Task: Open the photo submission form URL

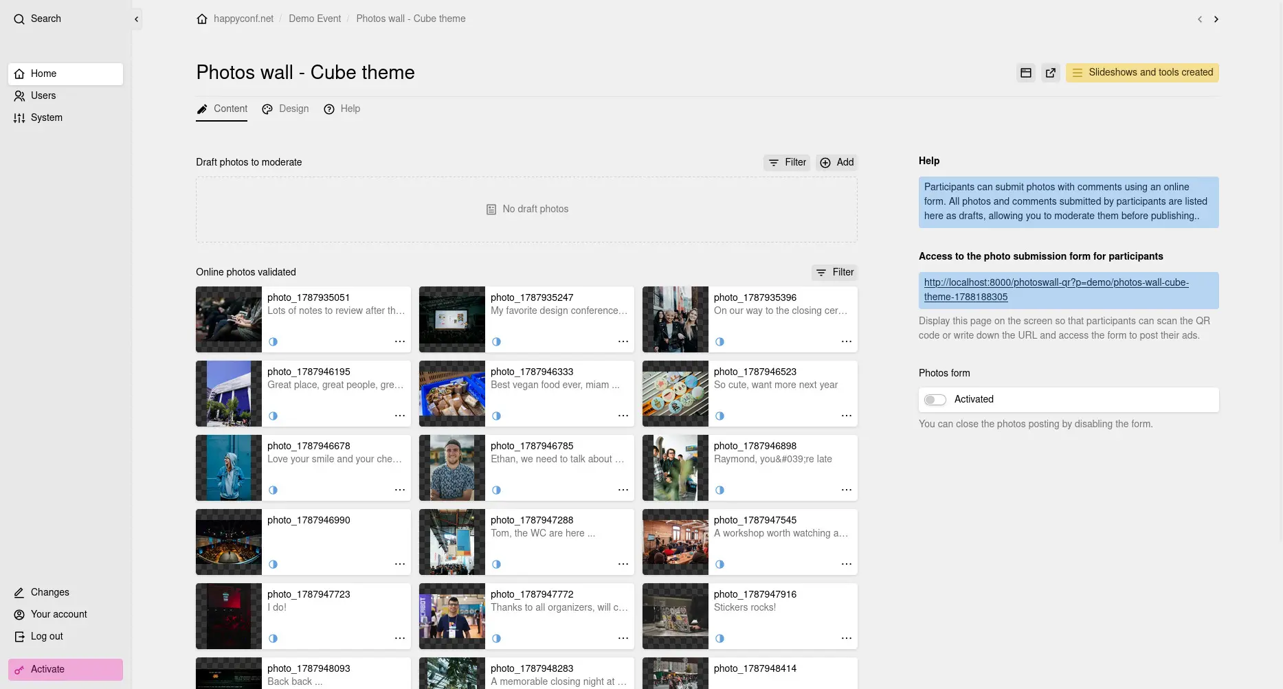Action: click(x=1056, y=290)
